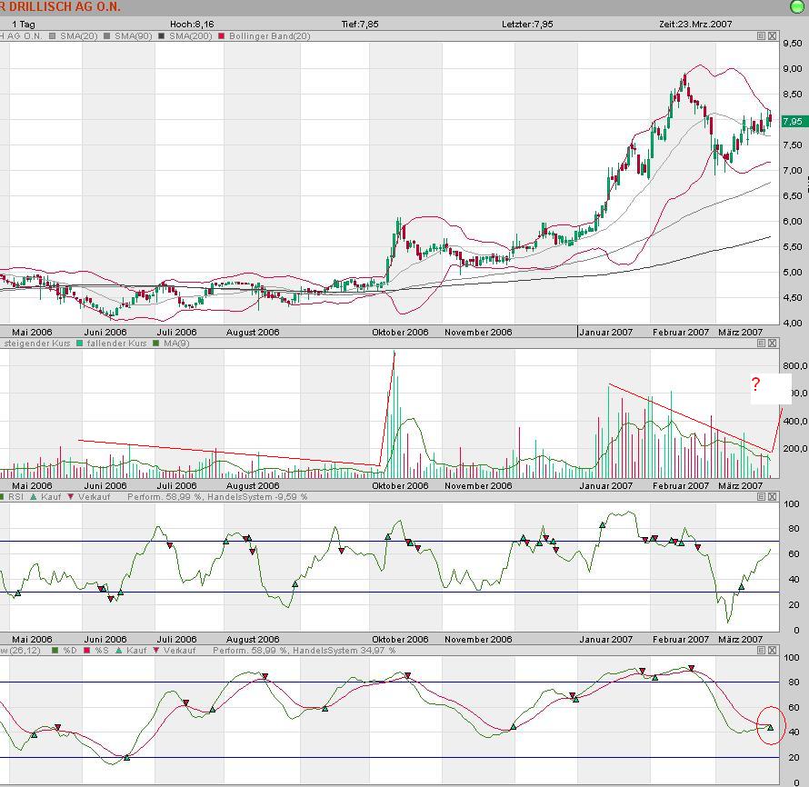Image resolution: width=809 pixels, height=787 pixels.
Task: Click the SMA(20) legend color square
Action: tap(53, 36)
